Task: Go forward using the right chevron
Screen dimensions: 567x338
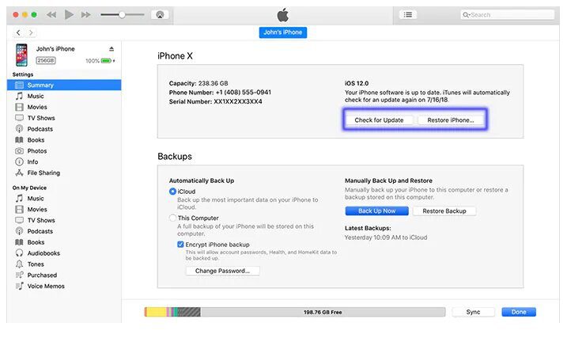Action: click(x=31, y=32)
